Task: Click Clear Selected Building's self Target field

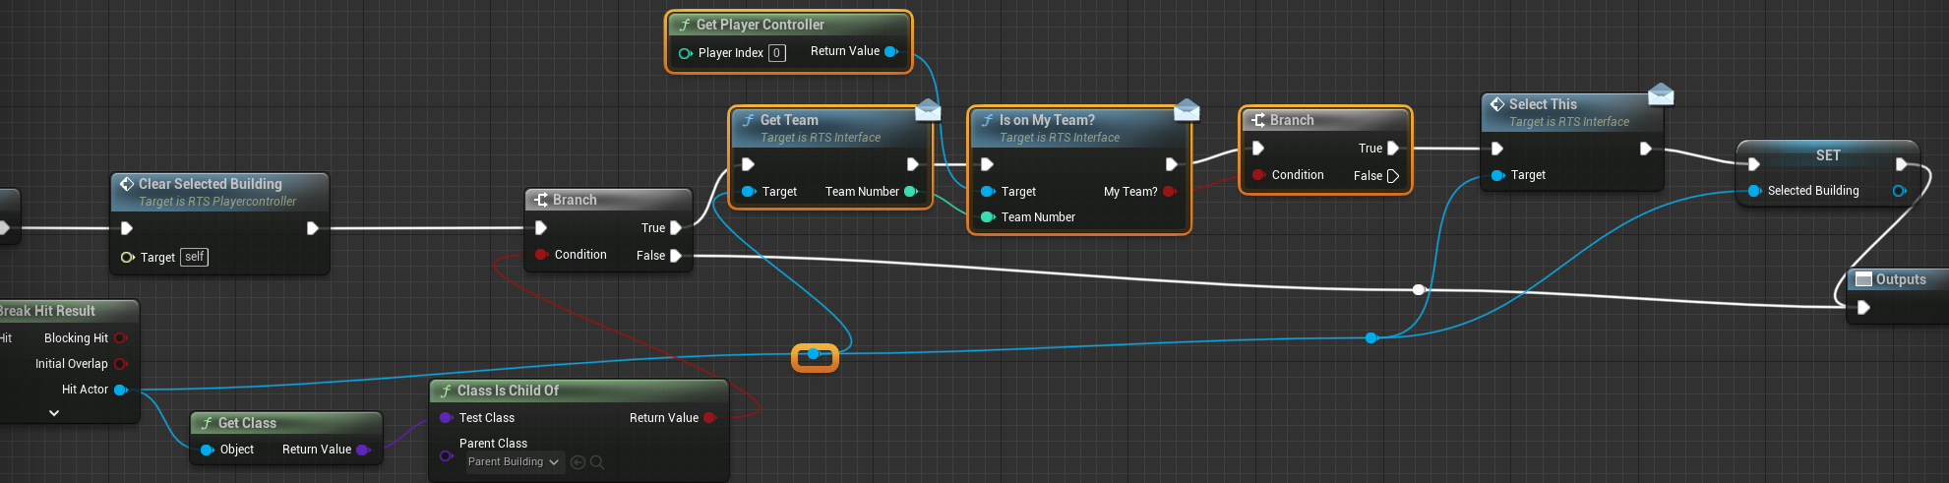Action: click(x=195, y=257)
